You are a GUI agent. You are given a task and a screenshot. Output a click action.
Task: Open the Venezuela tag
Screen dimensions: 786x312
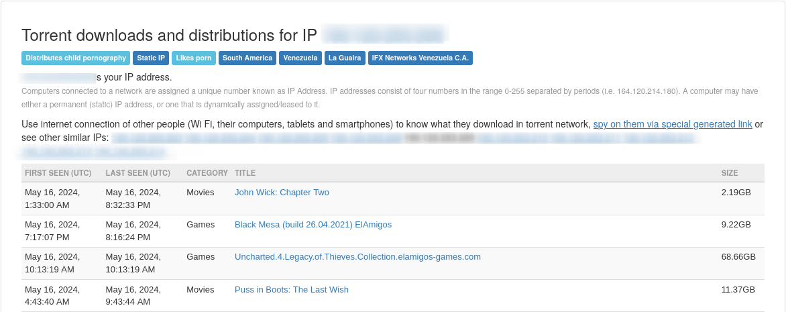click(x=300, y=58)
